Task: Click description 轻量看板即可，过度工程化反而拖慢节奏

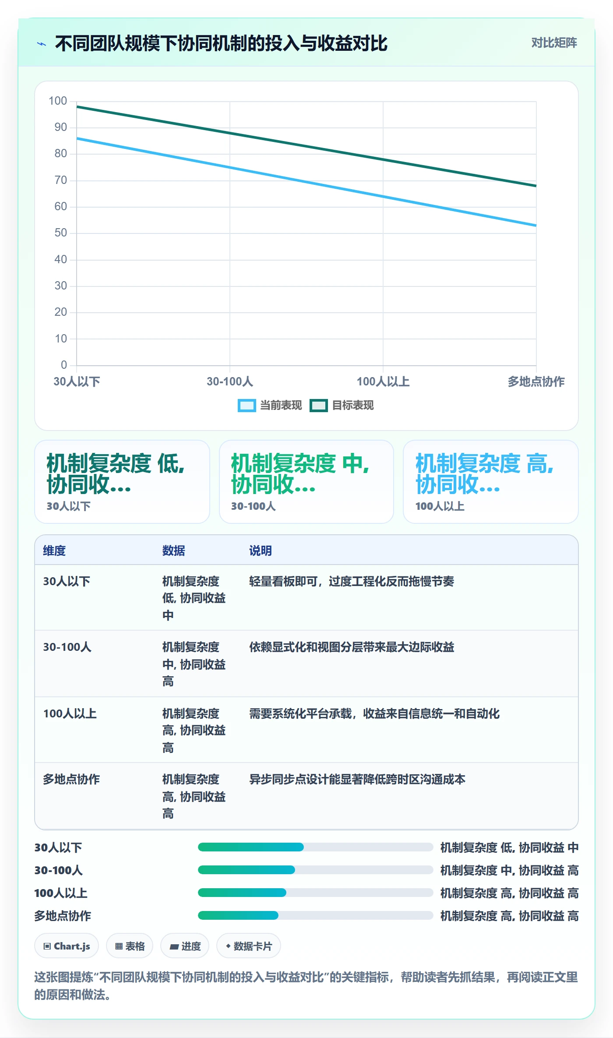Action: click(x=352, y=581)
